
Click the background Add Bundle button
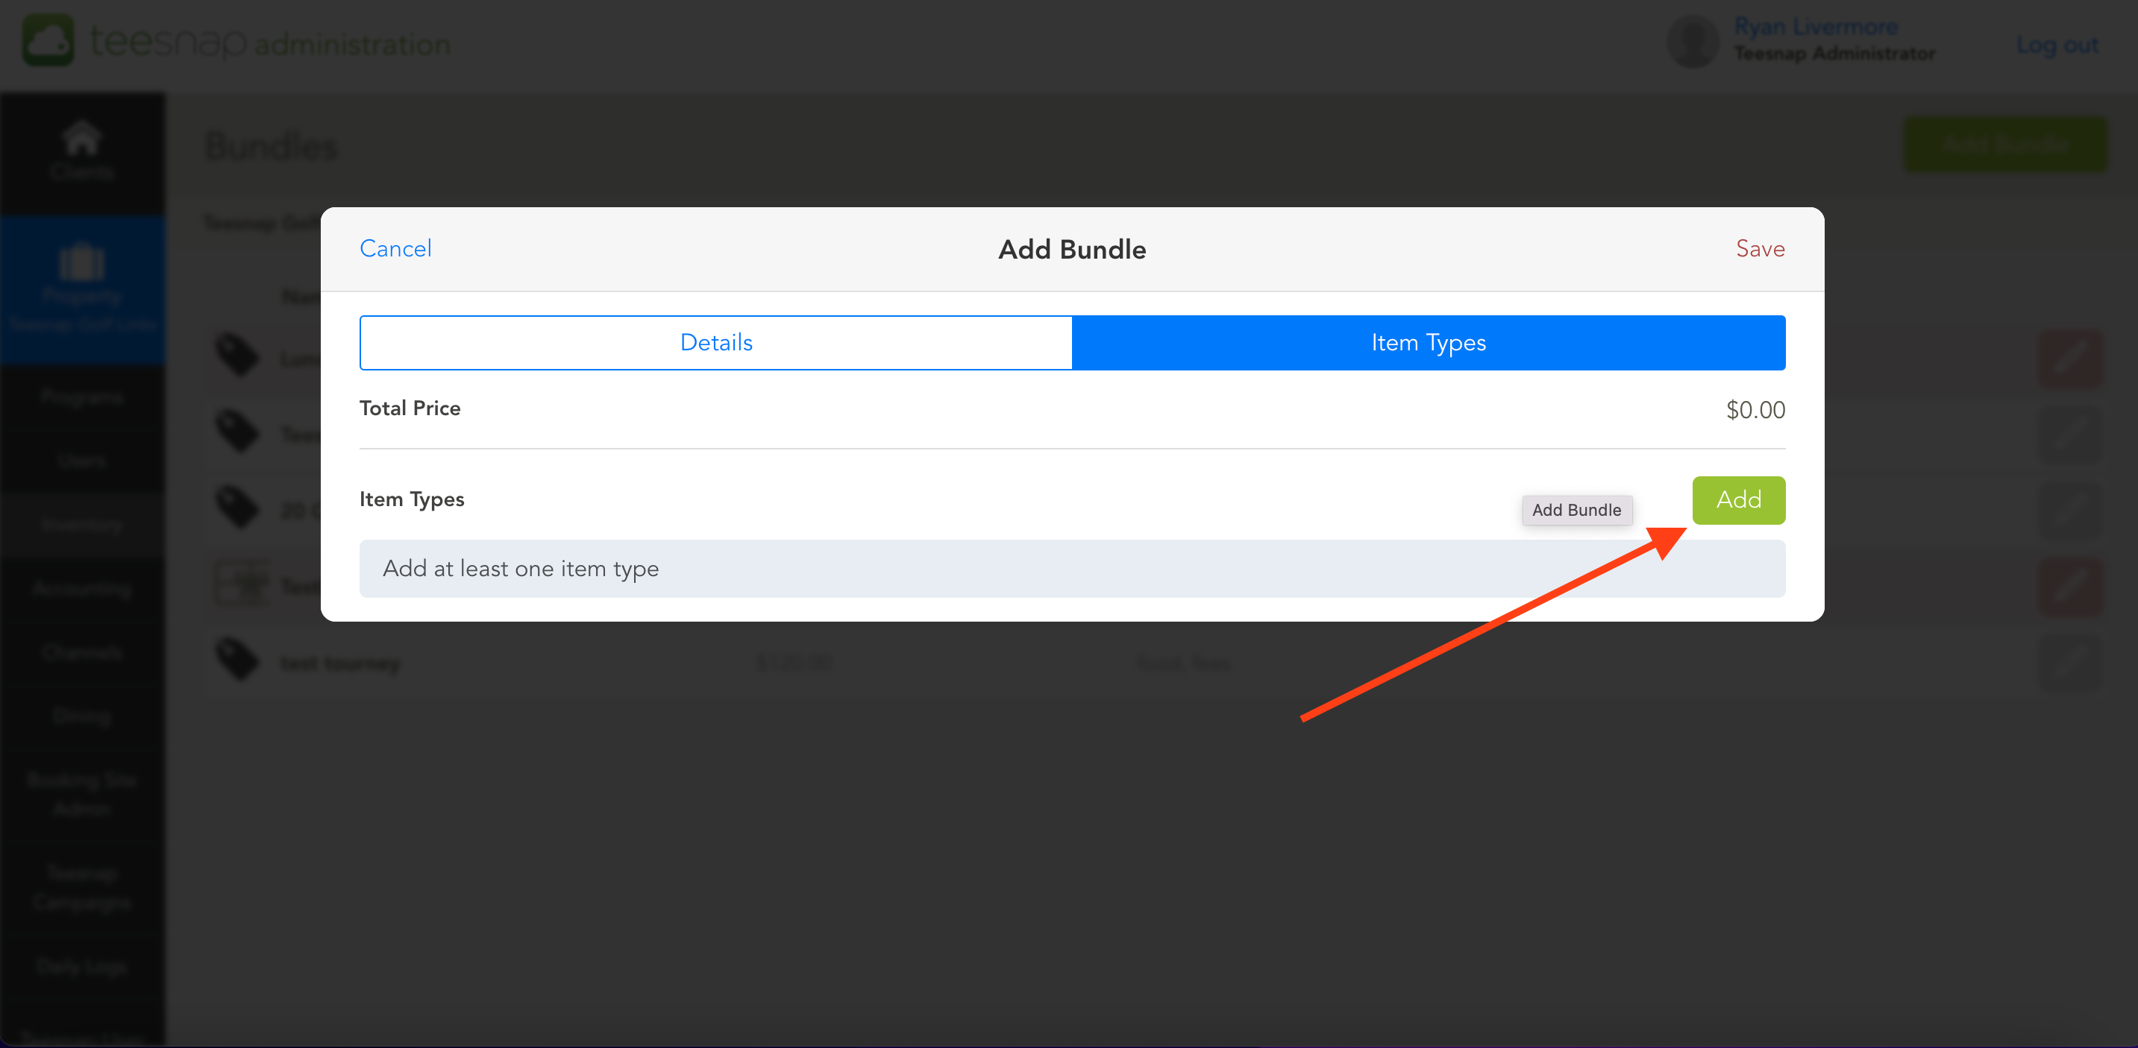pyautogui.click(x=2004, y=145)
